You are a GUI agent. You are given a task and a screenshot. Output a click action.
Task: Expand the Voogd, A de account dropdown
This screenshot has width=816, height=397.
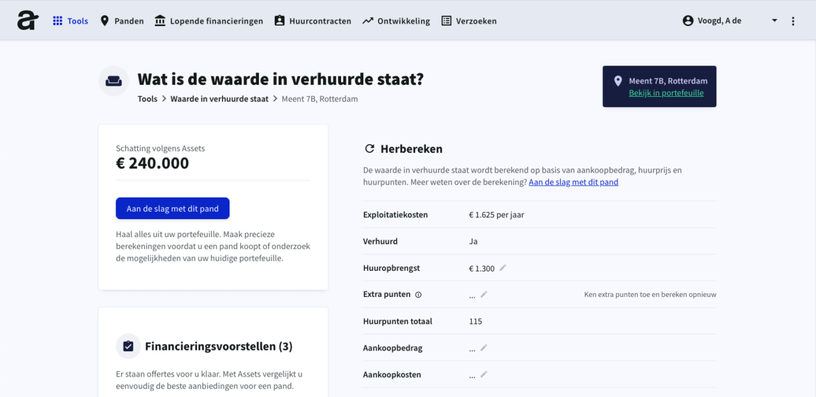coord(774,20)
